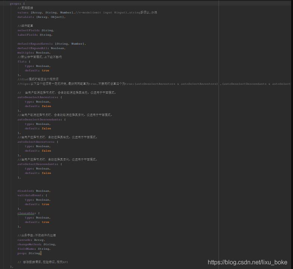Click the disabled property name
Image resolution: width=293 pixels, height=269 pixels.
click(x=25, y=191)
